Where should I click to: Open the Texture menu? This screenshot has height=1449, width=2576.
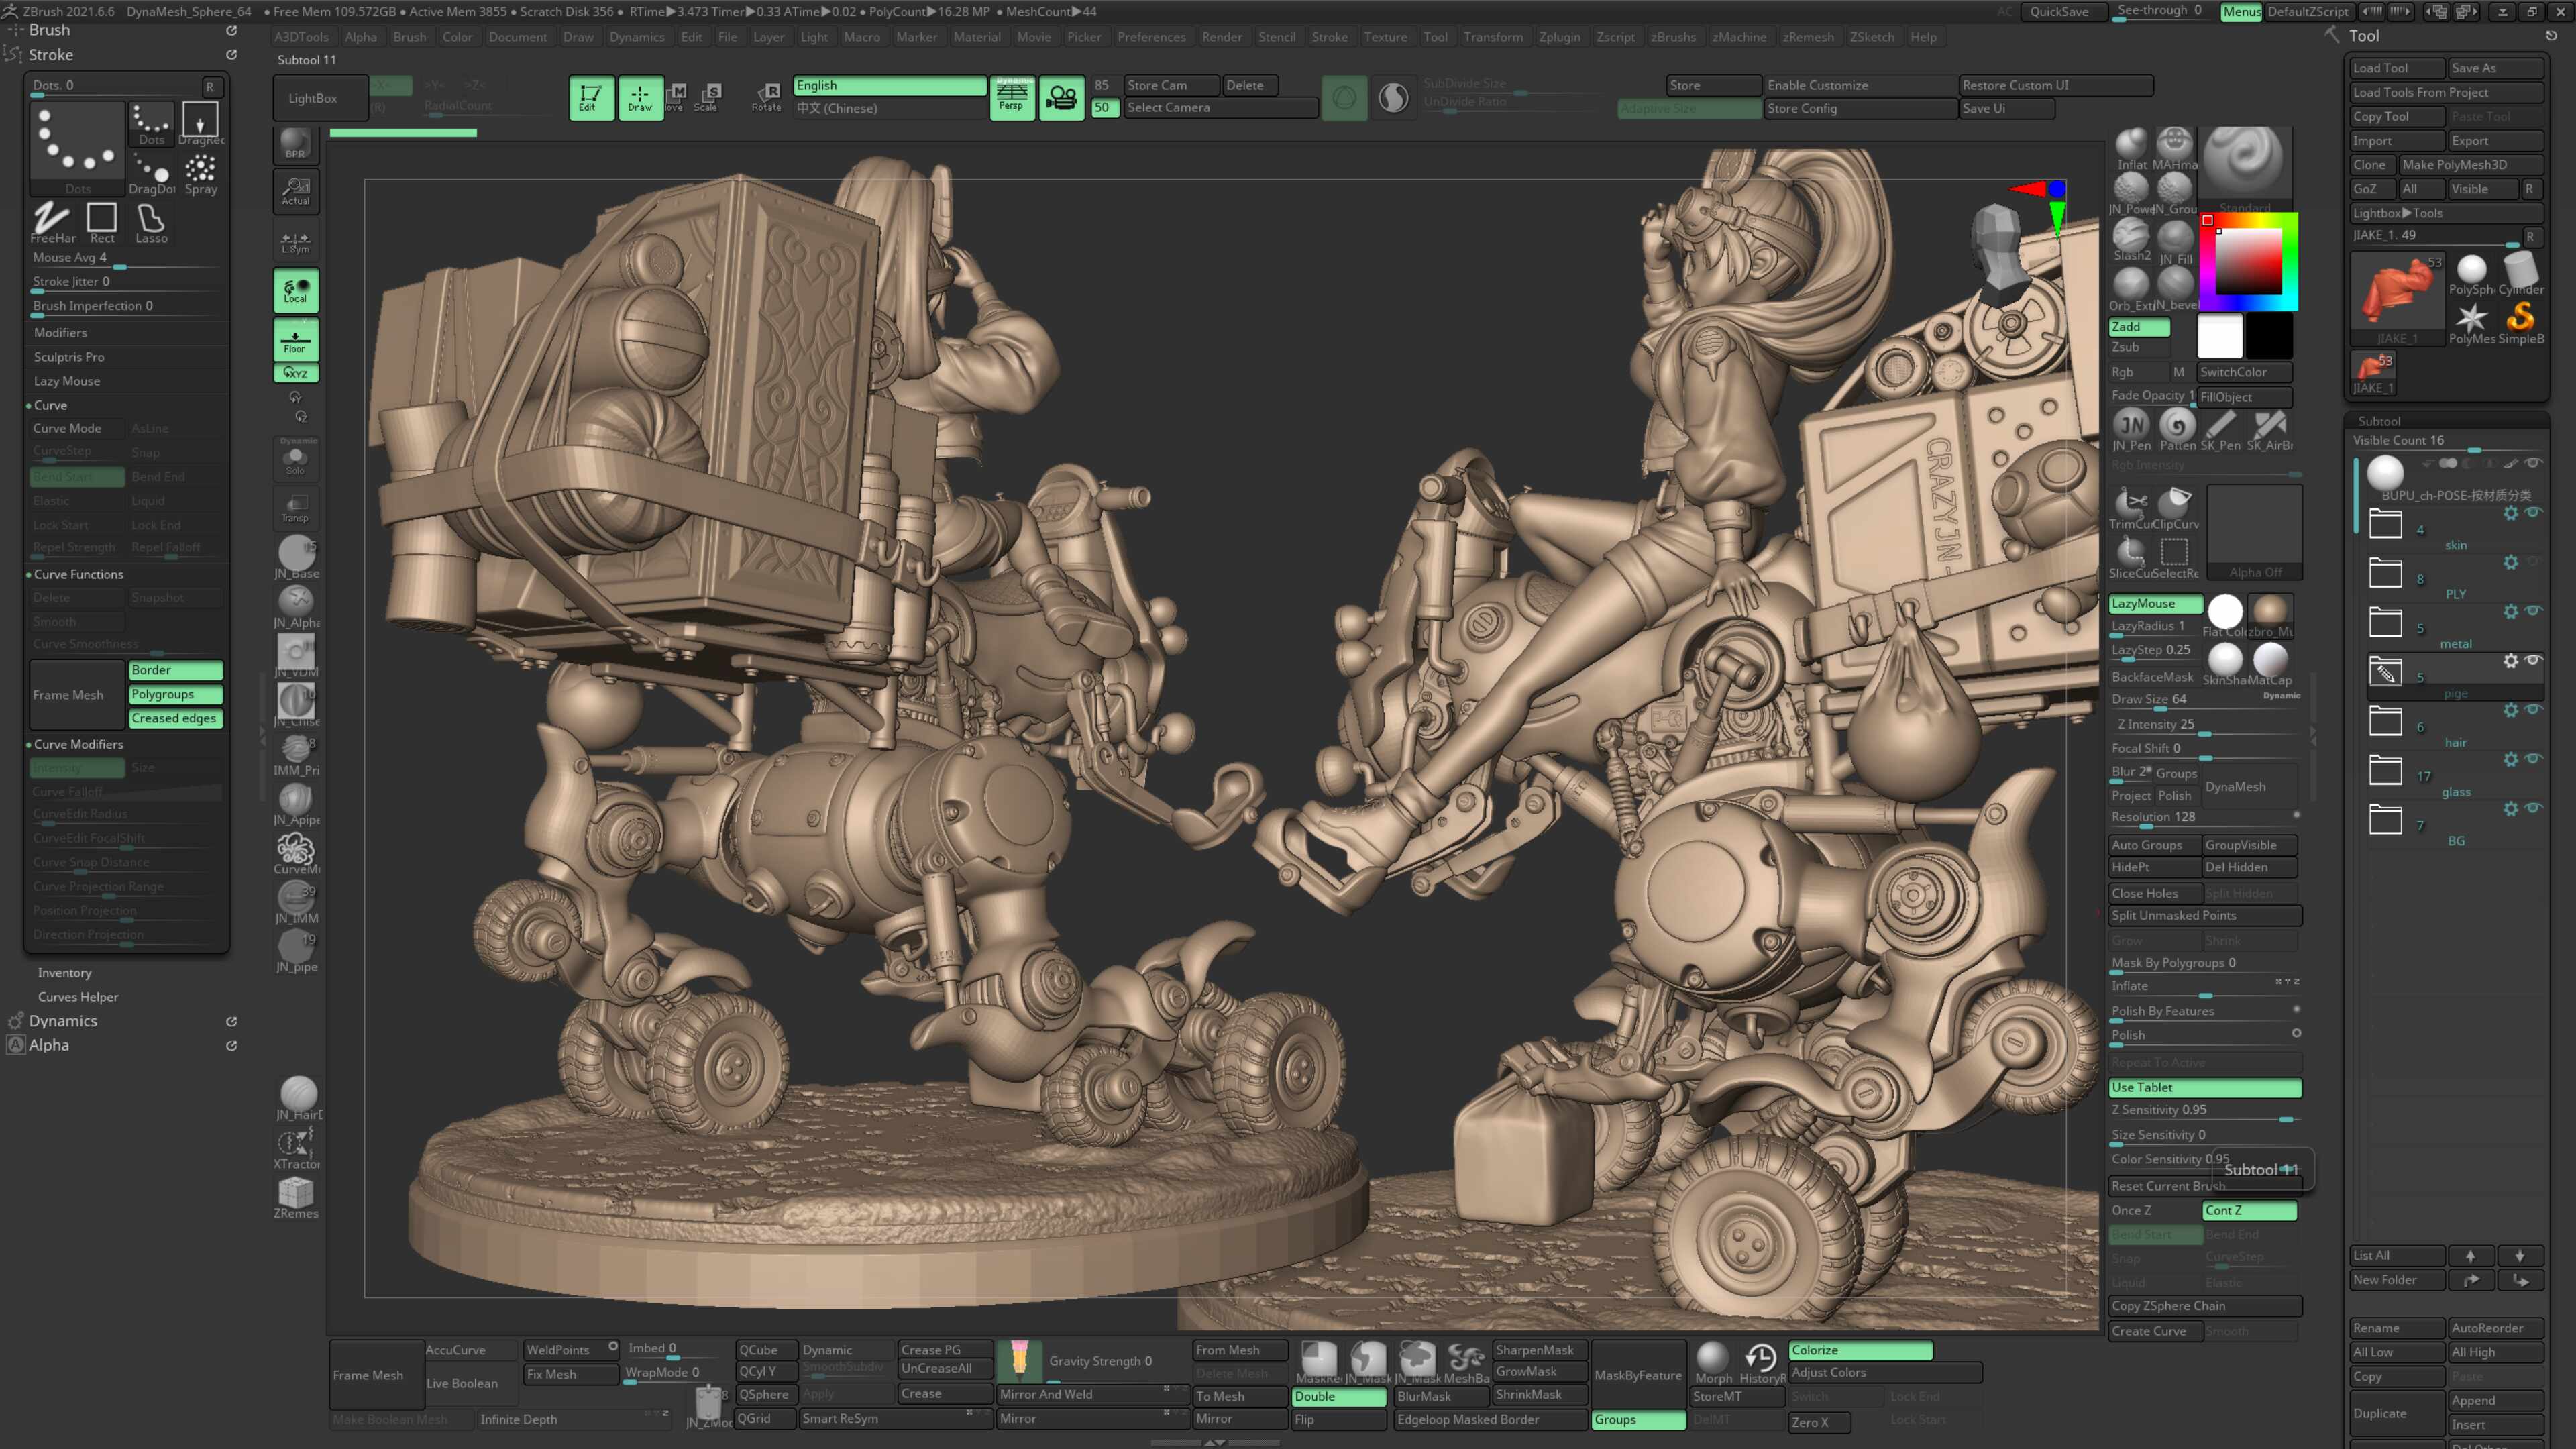[1385, 37]
